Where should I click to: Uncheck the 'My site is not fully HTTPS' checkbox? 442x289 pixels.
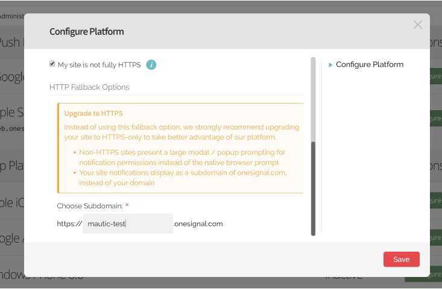(52, 64)
